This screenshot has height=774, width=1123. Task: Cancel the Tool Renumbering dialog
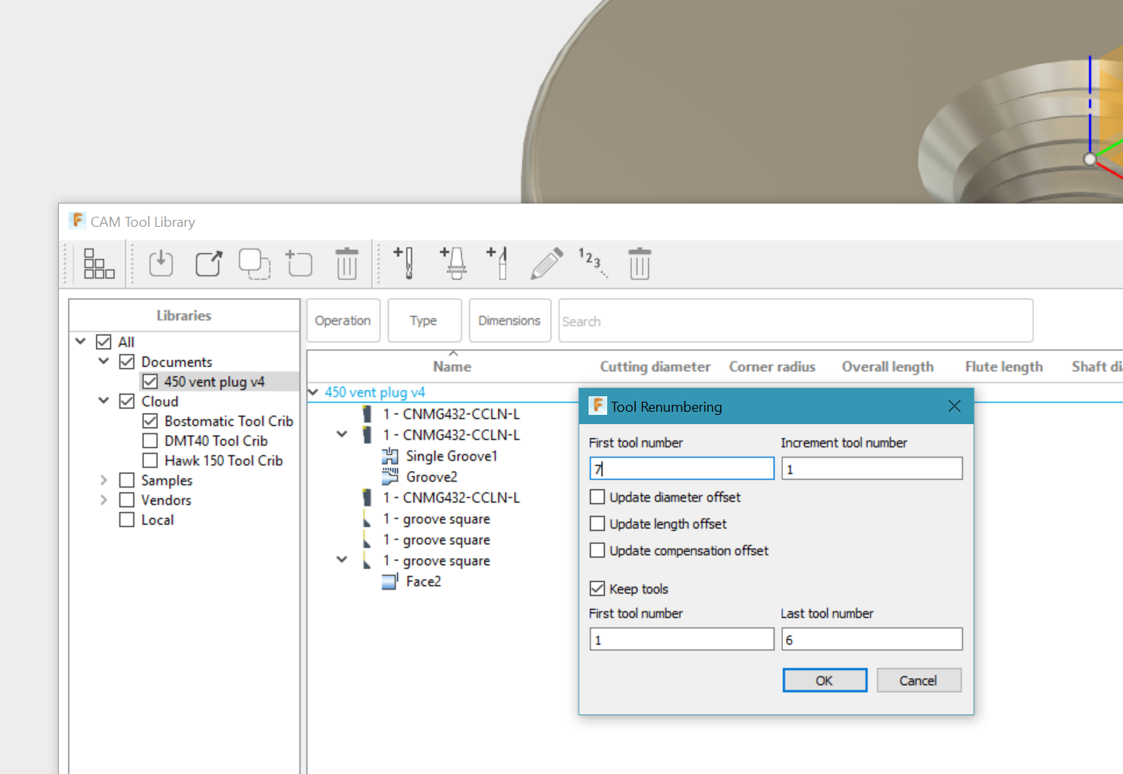tap(919, 680)
